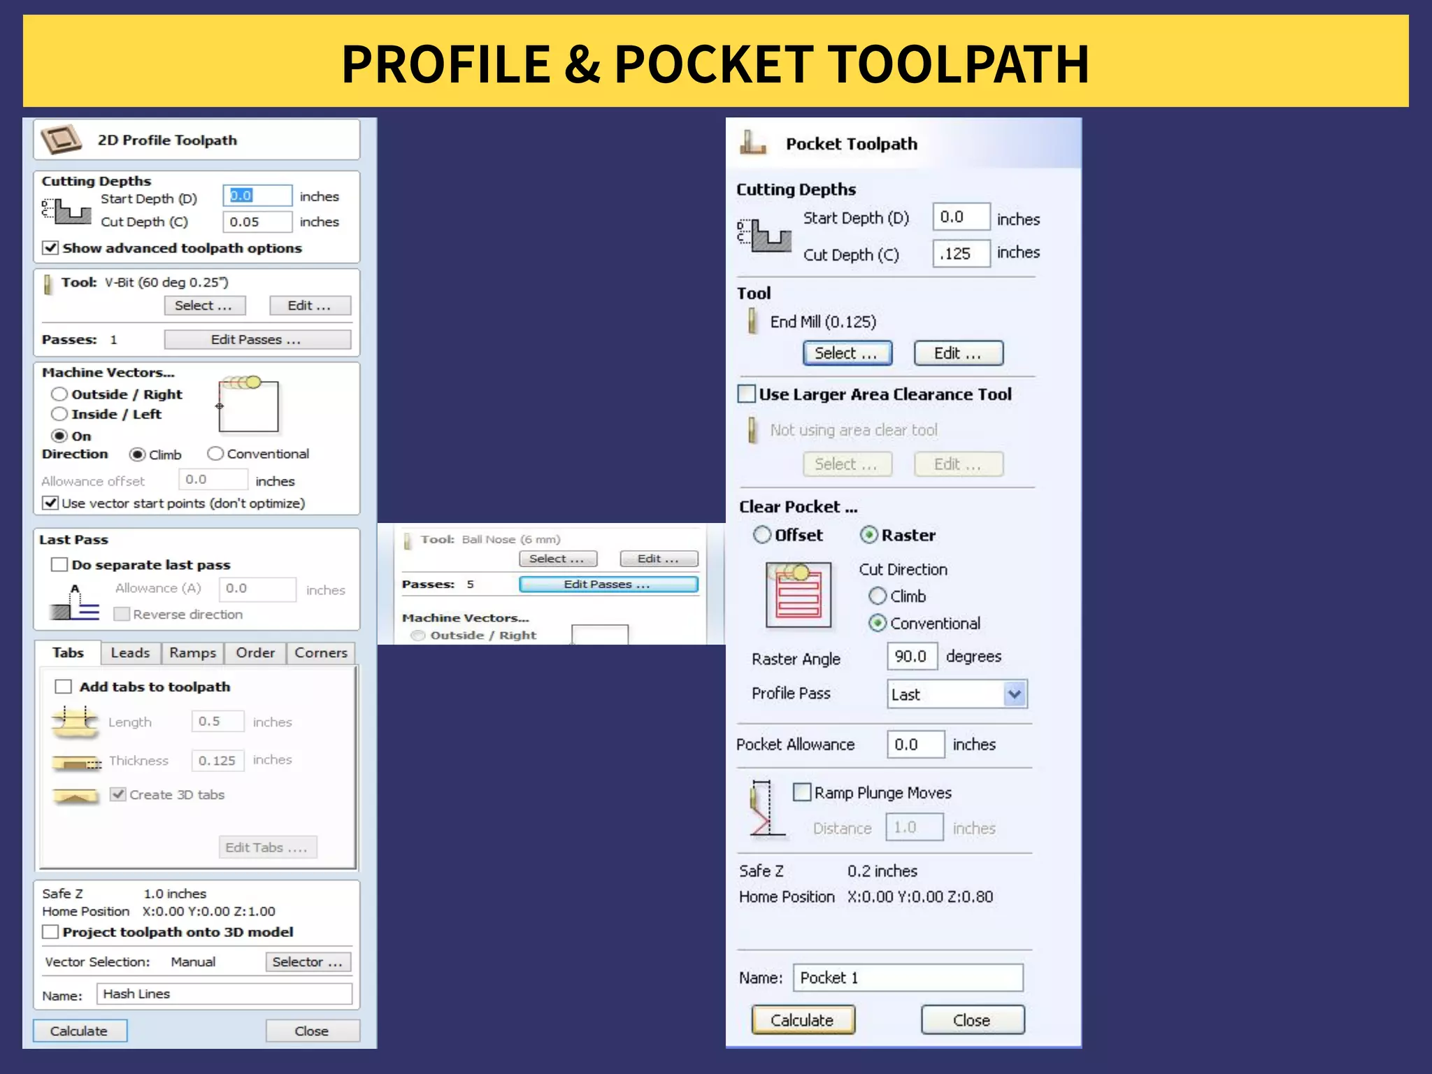Click the Pocket Toolpath header icon
Screen dimensions: 1432x1074
pyautogui.click(x=753, y=143)
